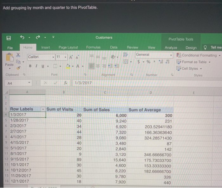Click the Increase Decimal icon
The width and height of the screenshot is (222, 188).
pos(161,62)
